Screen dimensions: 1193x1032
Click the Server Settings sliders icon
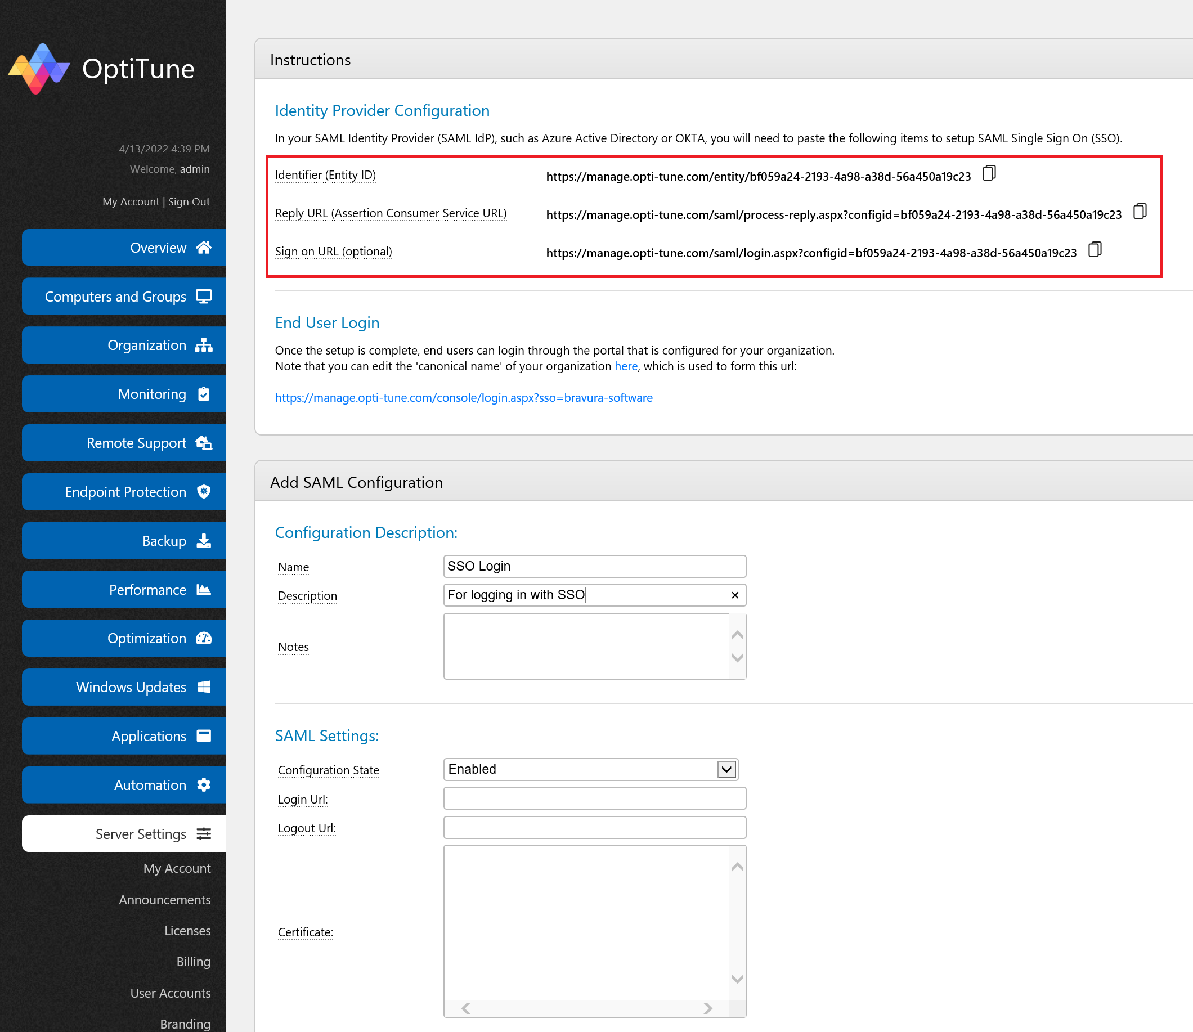coord(204,834)
